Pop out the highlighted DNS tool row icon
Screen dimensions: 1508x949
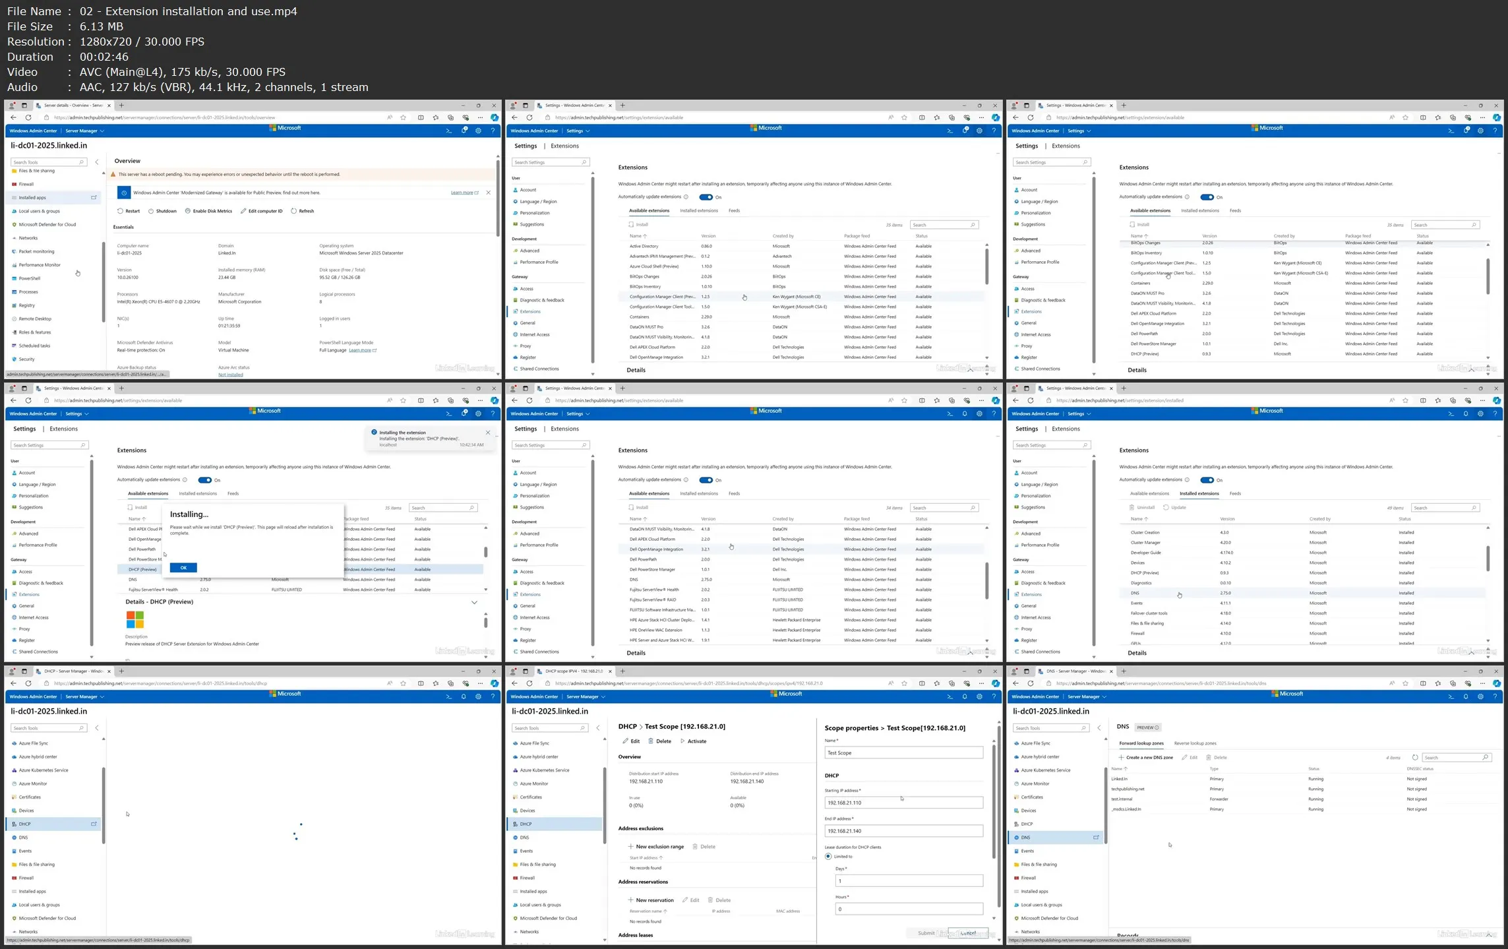point(1096,838)
